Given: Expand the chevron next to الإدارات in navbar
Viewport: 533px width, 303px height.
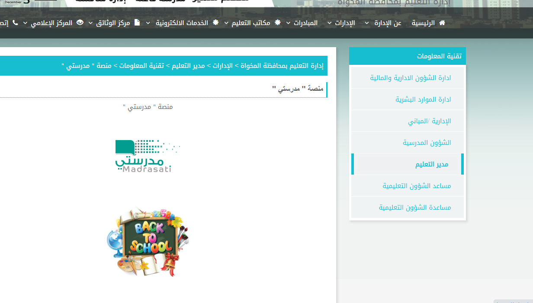Looking at the screenshot, I should (x=330, y=23).
